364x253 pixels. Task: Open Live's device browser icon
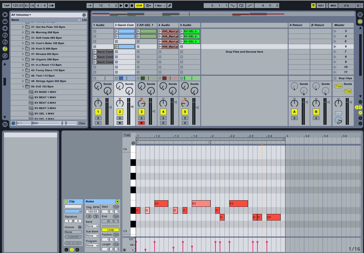click(x=5, y=21)
